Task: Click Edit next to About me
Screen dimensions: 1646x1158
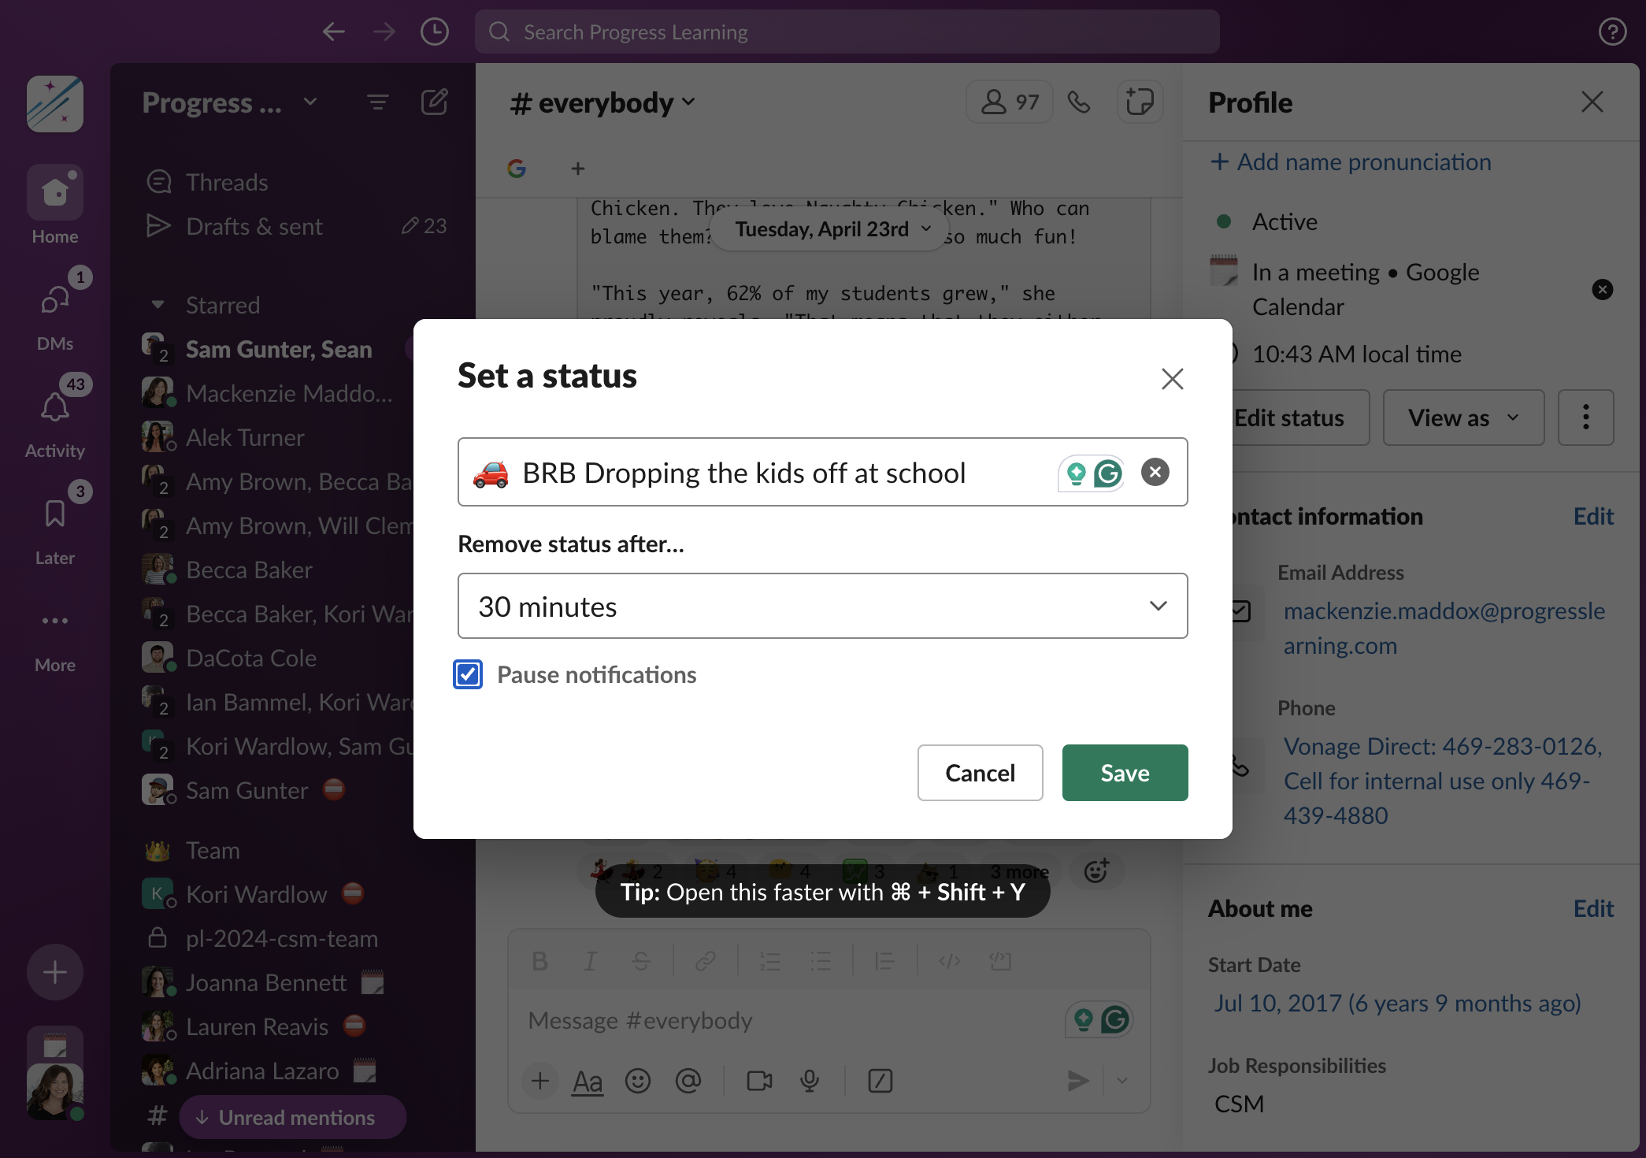Action: [1593, 908]
